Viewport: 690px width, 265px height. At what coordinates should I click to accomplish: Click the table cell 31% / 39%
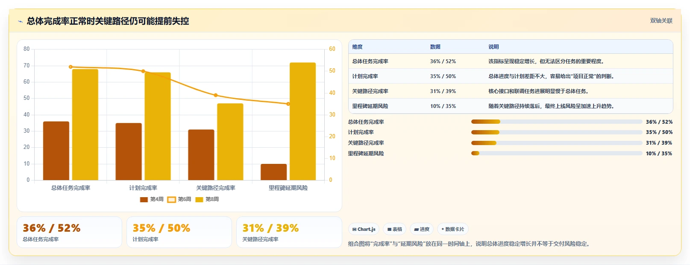[443, 91]
